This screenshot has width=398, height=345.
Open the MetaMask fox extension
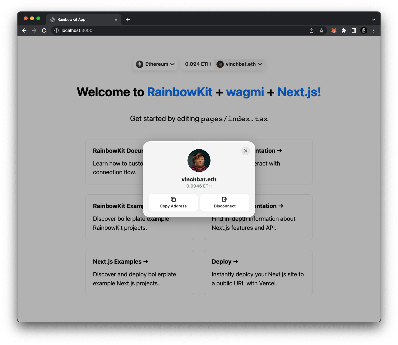(x=334, y=30)
